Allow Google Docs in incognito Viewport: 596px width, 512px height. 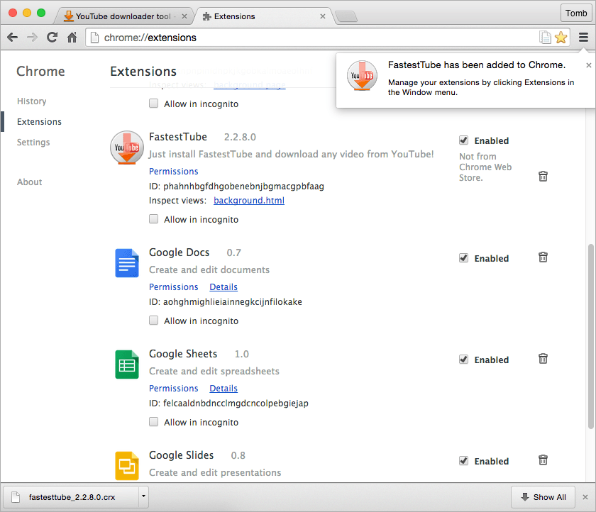[x=153, y=321]
